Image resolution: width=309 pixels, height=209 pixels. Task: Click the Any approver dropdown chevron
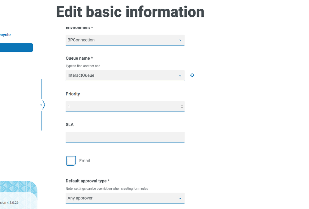pos(180,198)
